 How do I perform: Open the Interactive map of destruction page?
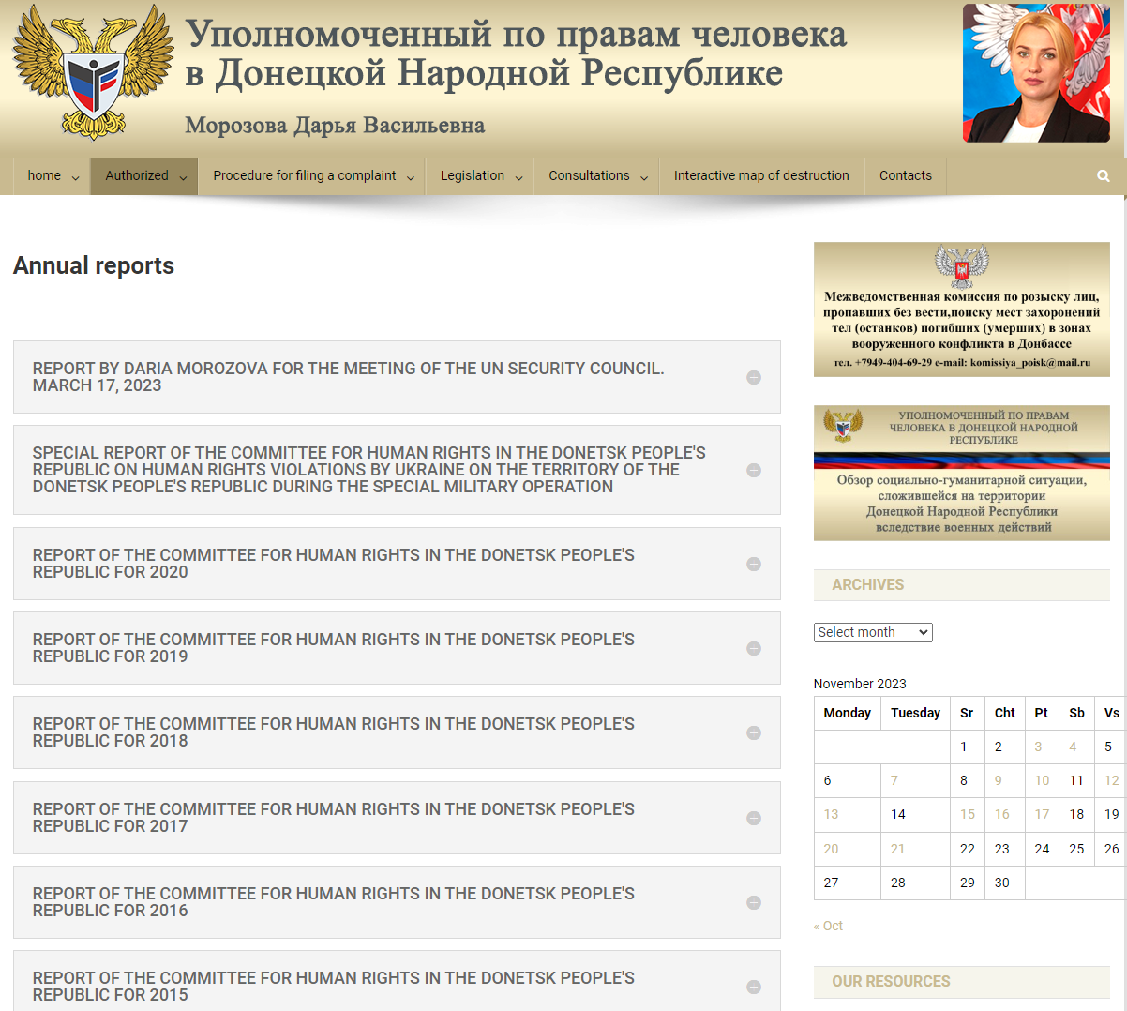tap(760, 176)
